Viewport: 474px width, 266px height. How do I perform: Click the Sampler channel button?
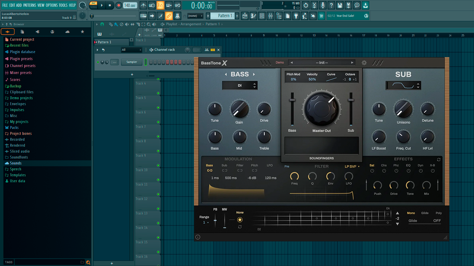pos(132,62)
